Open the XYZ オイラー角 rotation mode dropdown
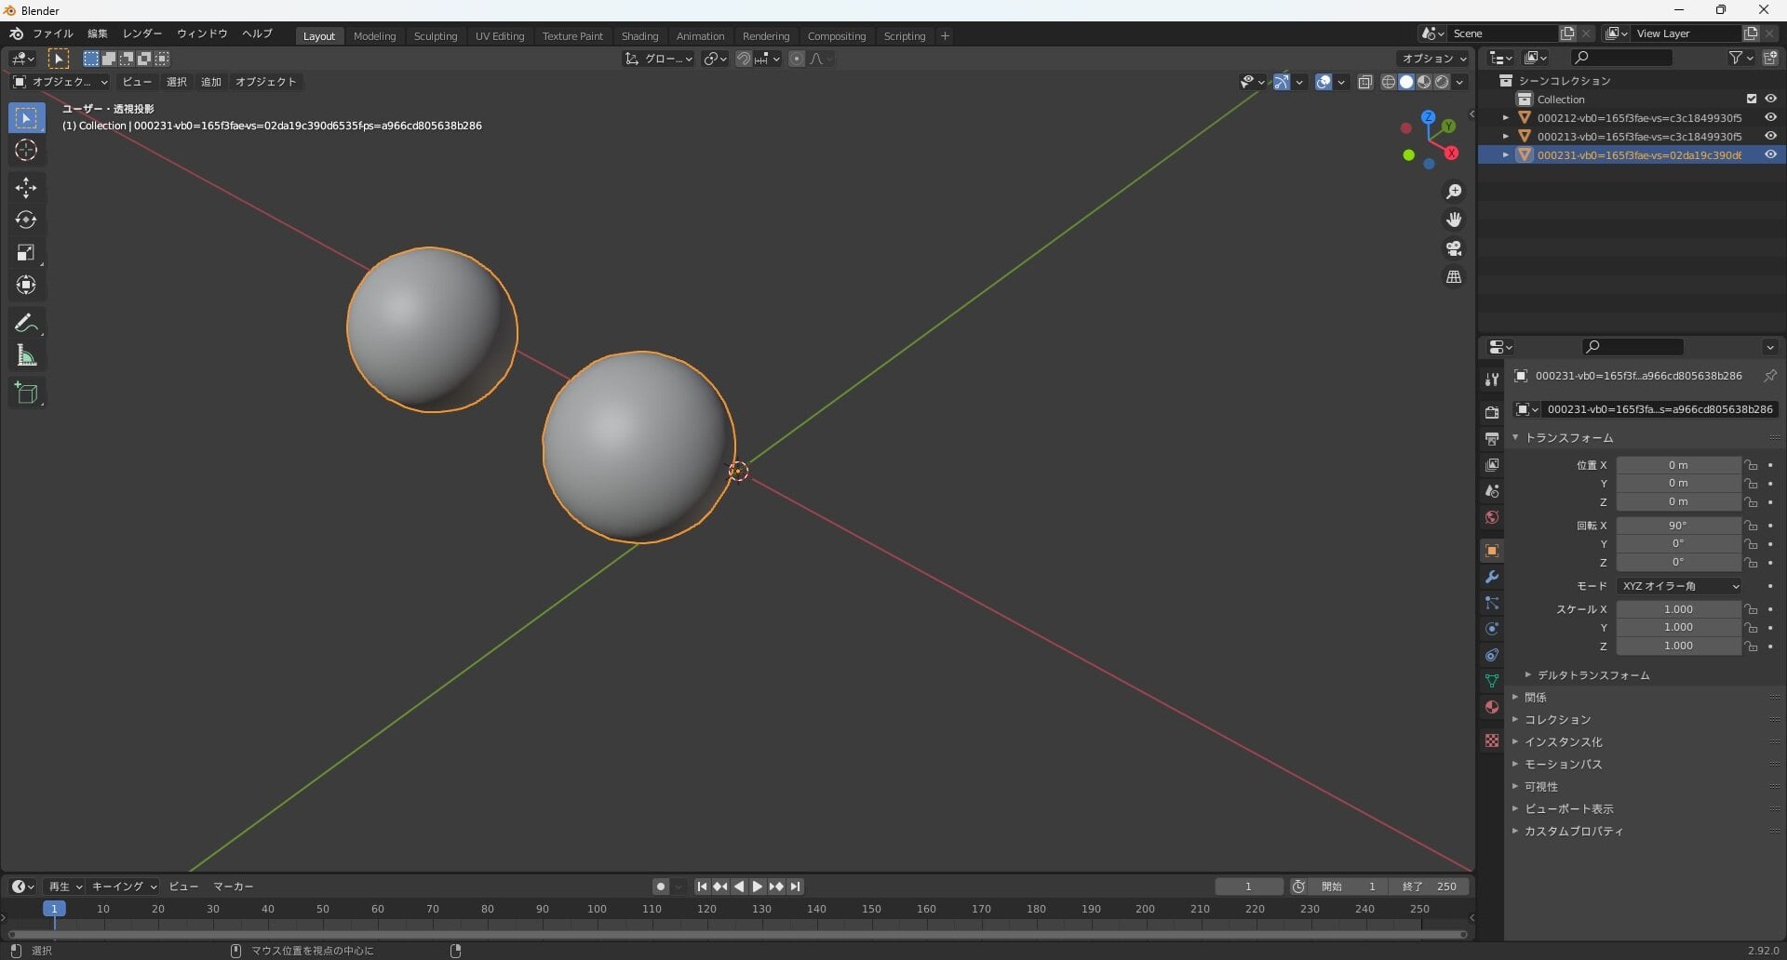This screenshot has width=1787, height=960. coord(1679,586)
